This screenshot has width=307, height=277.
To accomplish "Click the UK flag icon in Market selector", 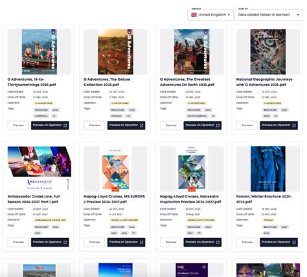I will tap(194, 15).
